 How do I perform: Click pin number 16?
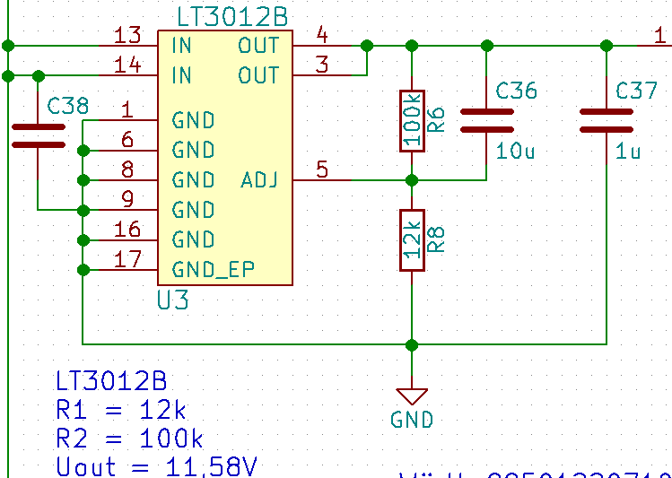pos(127,230)
